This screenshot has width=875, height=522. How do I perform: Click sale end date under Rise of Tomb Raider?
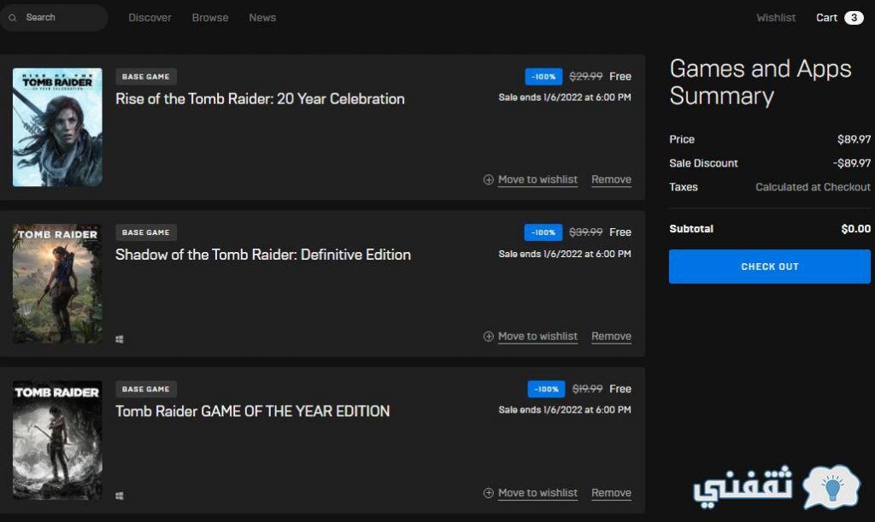pyautogui.click(x=565, y=97)
